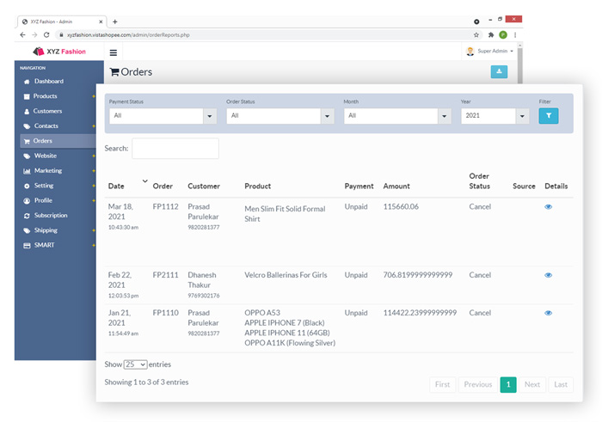Change the Show 25 entries selector
This screenshot has width=602, height=422.
135,364
